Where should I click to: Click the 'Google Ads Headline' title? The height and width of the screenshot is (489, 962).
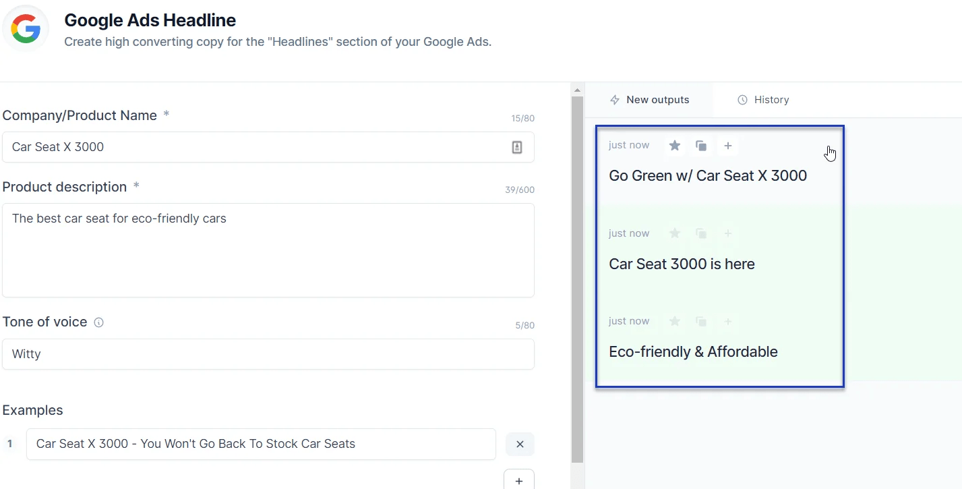pyautogui.click(x=150, y=20)
